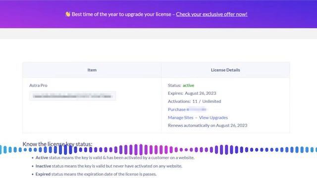This screenshot has width=317, height=178.
Task: Open the Manage Sites link
Action: tap(180, 118)
